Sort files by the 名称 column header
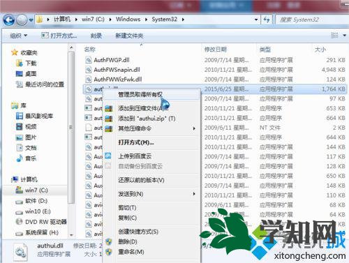 (90, 50)
